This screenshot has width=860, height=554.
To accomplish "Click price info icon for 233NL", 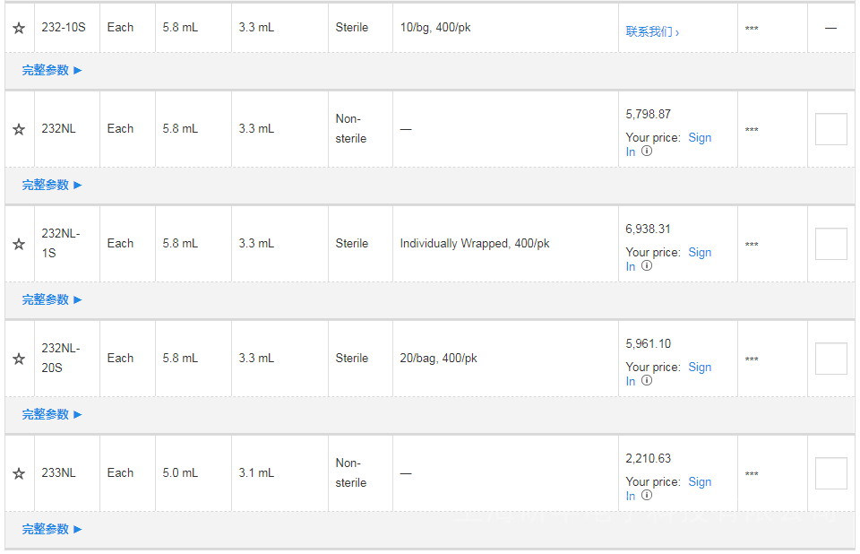I will tap(647, 496).
